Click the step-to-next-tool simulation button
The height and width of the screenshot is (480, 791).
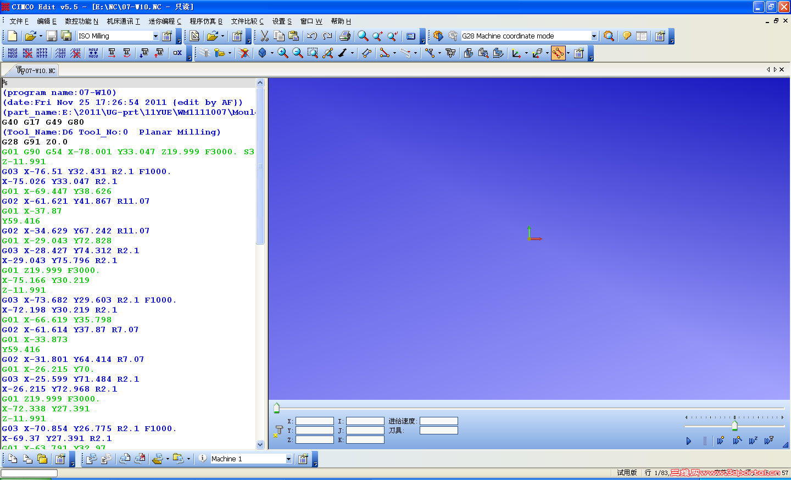click(769, 440)
